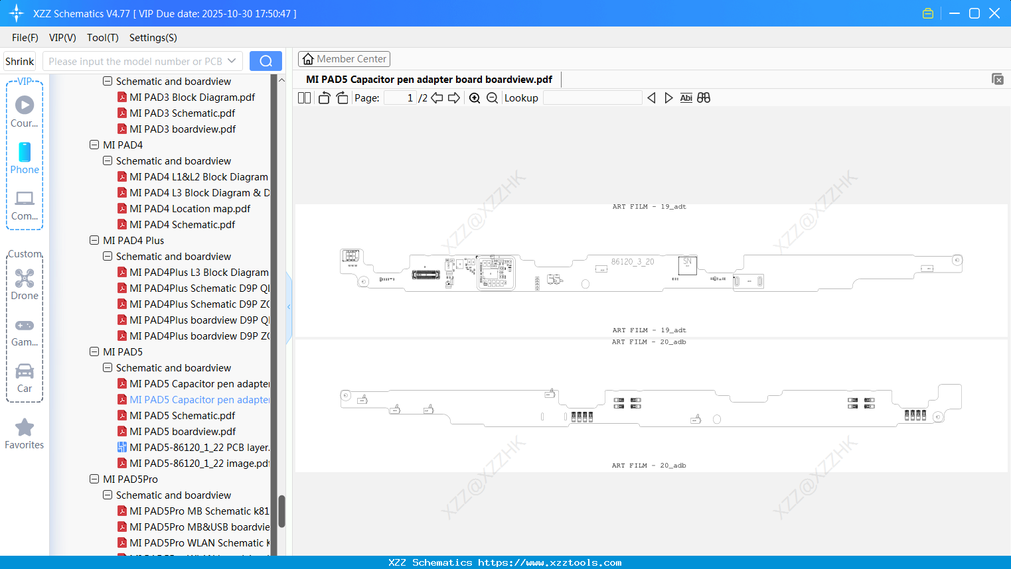The height and width of the screenshot is (569, 1011).
Task: Zoom out of the PDF
Action: (x=492, y=98)
